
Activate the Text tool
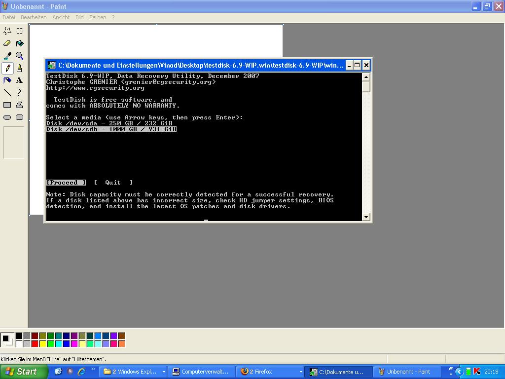pyautogui.click(x=20, y=80)
